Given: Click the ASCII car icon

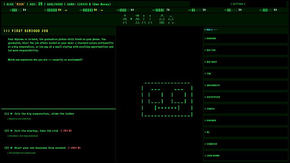Looking at the screenshot, I should [x=171, y=20].
